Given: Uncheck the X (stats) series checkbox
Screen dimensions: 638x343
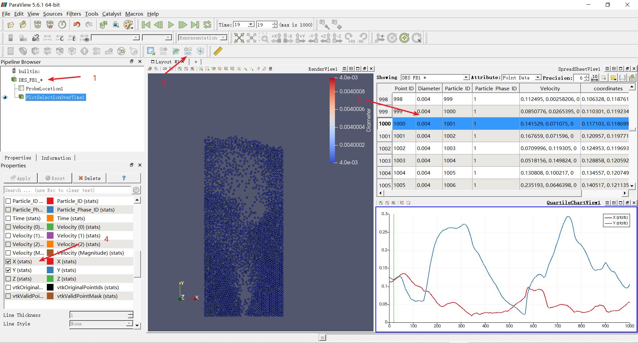Looking at the screenshot, I should click(8, 262).
